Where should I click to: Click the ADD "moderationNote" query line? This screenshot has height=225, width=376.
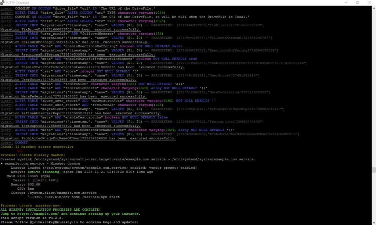(x=108, y=101)
